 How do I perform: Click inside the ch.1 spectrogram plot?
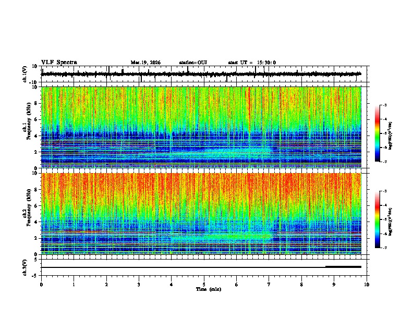[201, 127]
